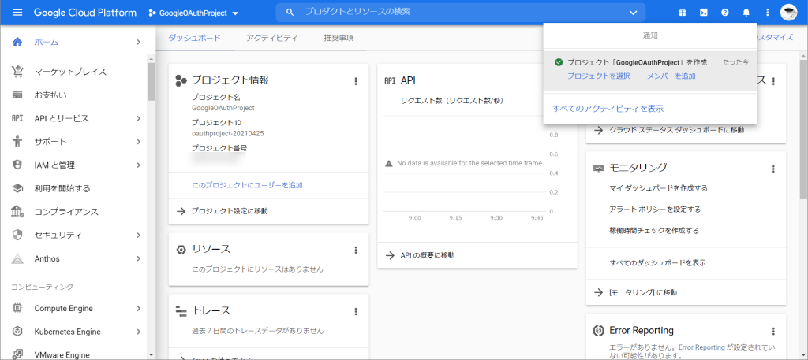The image size is (808, 360).
Task: Expand the API とサービス submenu chevron
Action: pos(138,118)
